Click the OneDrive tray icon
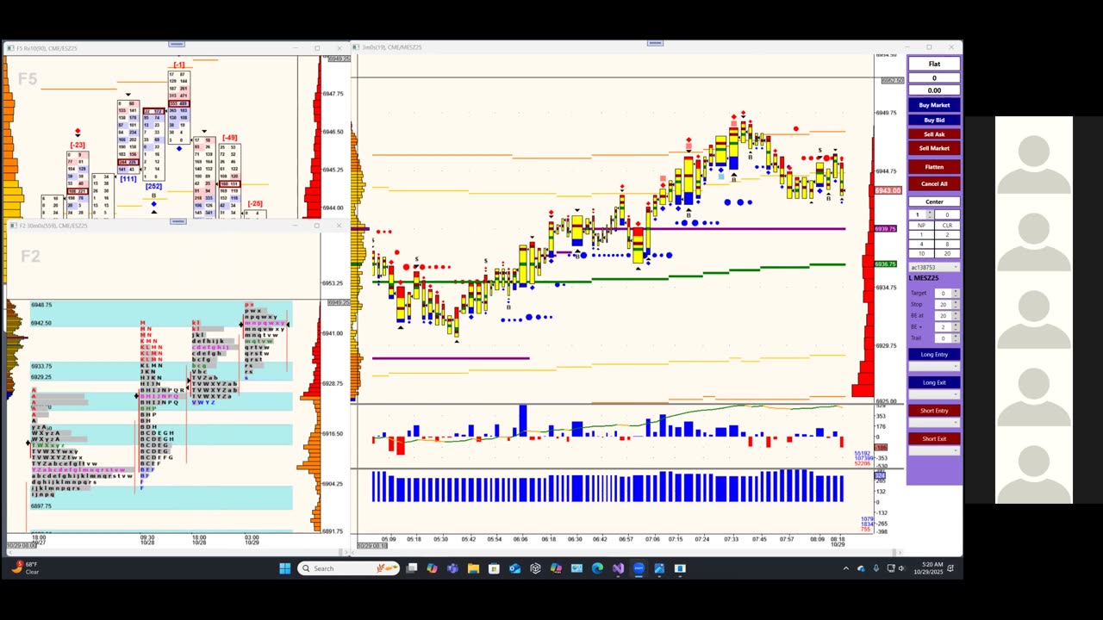The width and height of the screenshot is (1103, 620). [x=861, y=568]
